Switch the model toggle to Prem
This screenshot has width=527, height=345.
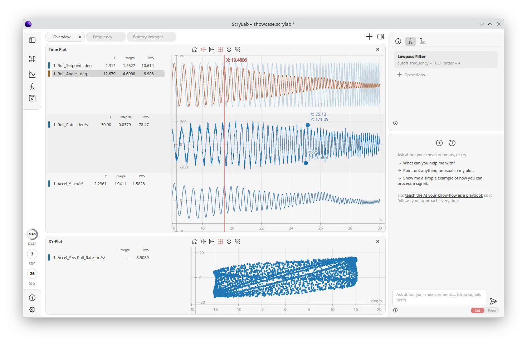coord(492,311)
